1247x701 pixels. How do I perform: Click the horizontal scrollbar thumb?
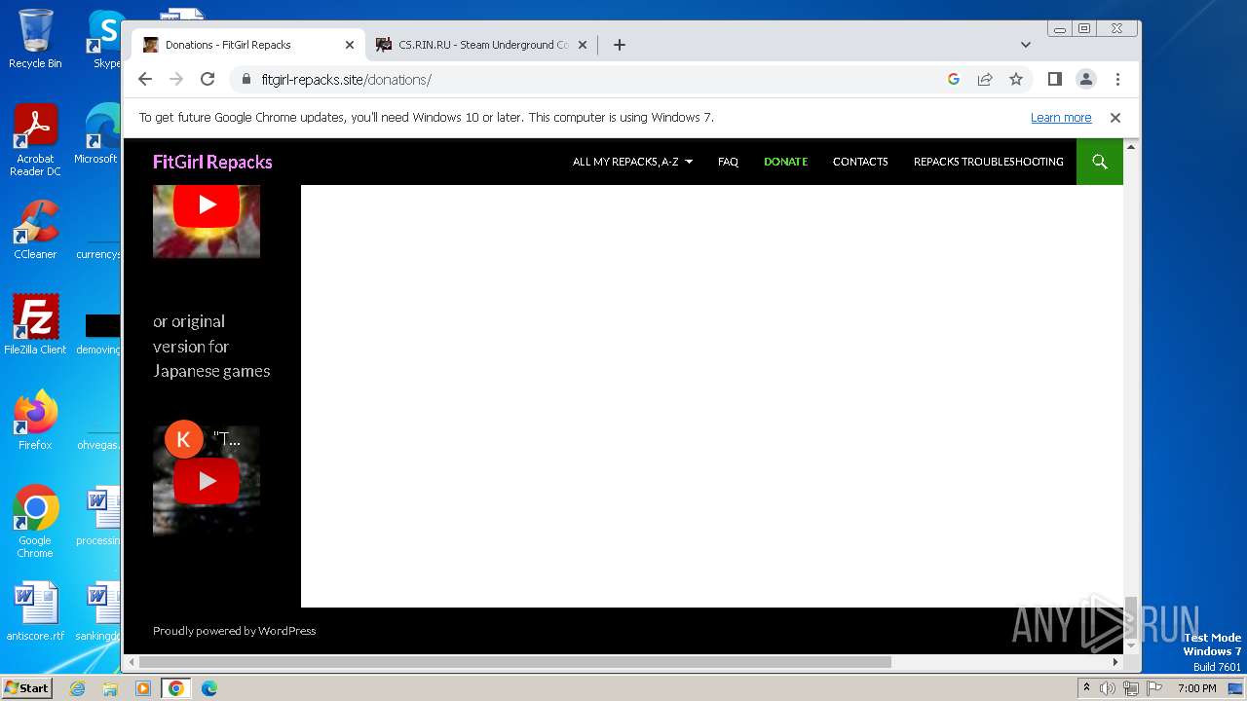514,662
